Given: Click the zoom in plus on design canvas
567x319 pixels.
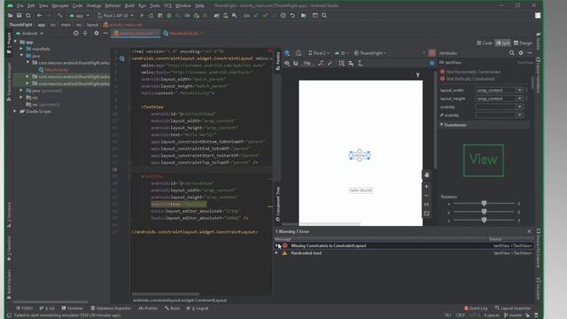Looking at the screenshot, I should (427, 187).
